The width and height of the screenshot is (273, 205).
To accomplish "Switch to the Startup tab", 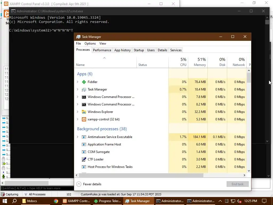I will [139, 50].
